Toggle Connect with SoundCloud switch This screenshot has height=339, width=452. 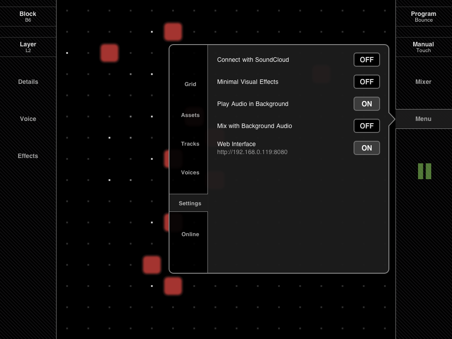coord(366,60)
